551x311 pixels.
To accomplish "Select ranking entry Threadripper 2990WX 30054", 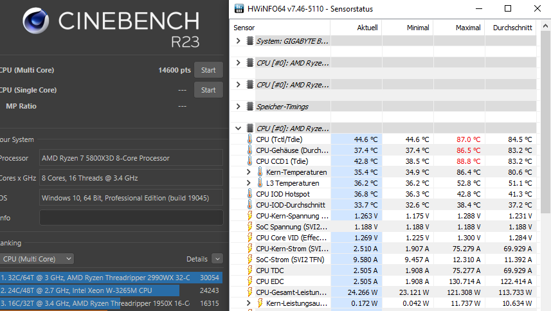I will tap(111, 278).
